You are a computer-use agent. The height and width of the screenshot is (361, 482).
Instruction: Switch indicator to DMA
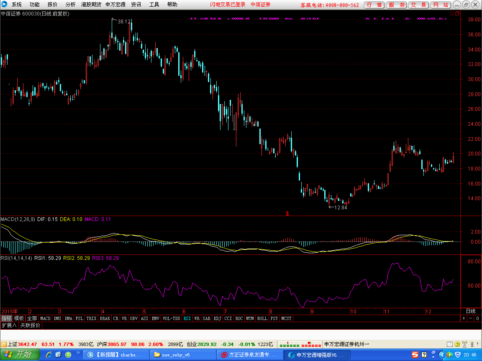tap(68, 318)
